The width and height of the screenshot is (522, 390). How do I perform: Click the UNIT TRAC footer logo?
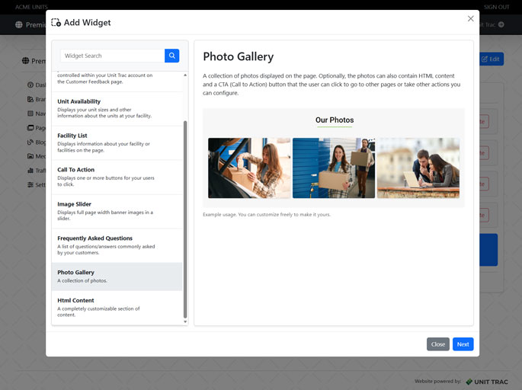click(x=487, y=382)
